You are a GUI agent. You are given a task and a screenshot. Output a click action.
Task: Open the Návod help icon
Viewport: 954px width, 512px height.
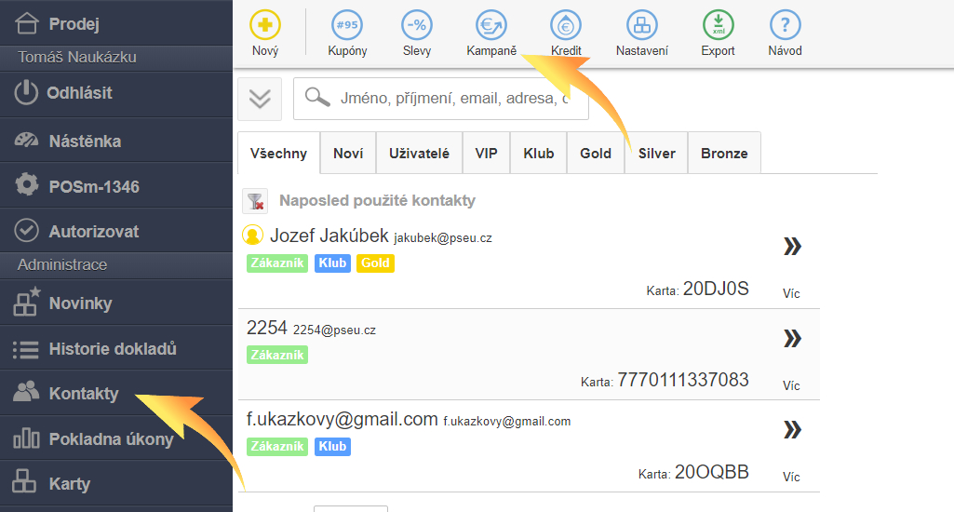pyautogui.click(x=785, y=25)
